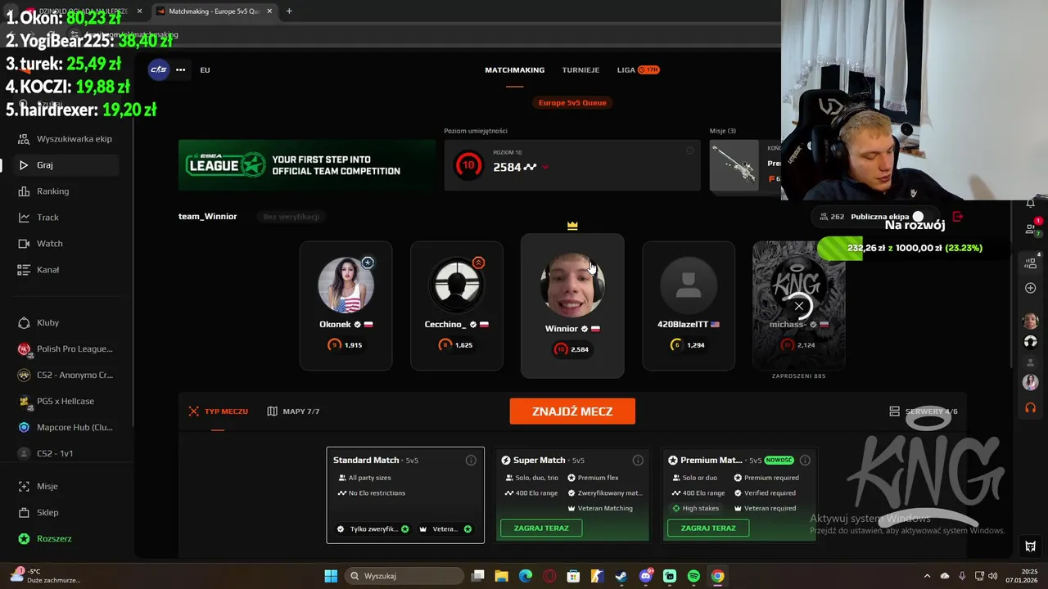Click the orange headphones icon

1031,407
